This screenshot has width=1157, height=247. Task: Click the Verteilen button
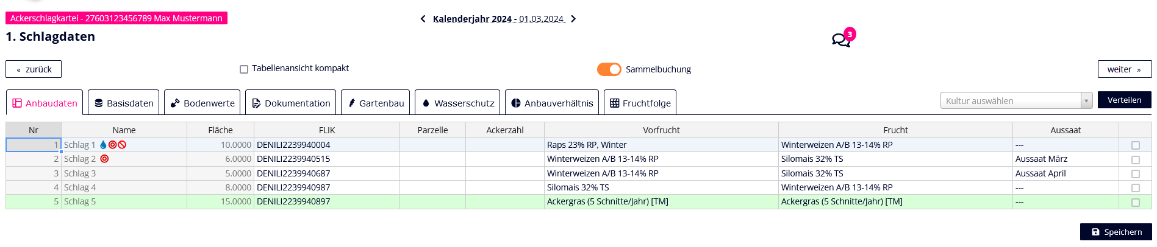(1124, 100)
